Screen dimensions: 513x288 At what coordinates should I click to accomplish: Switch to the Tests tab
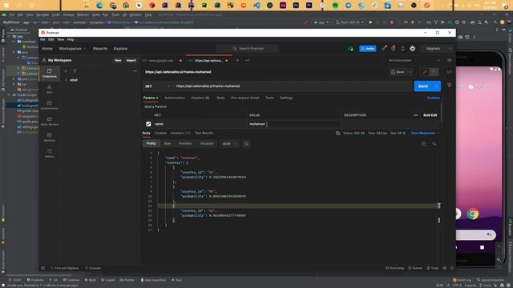(269, 98)
